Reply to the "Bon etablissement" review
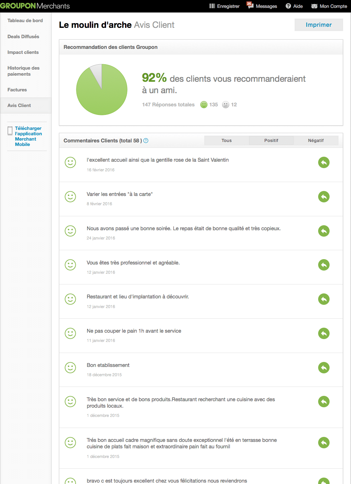This screenshot has height=484, width=351. (x=324, y=368)
